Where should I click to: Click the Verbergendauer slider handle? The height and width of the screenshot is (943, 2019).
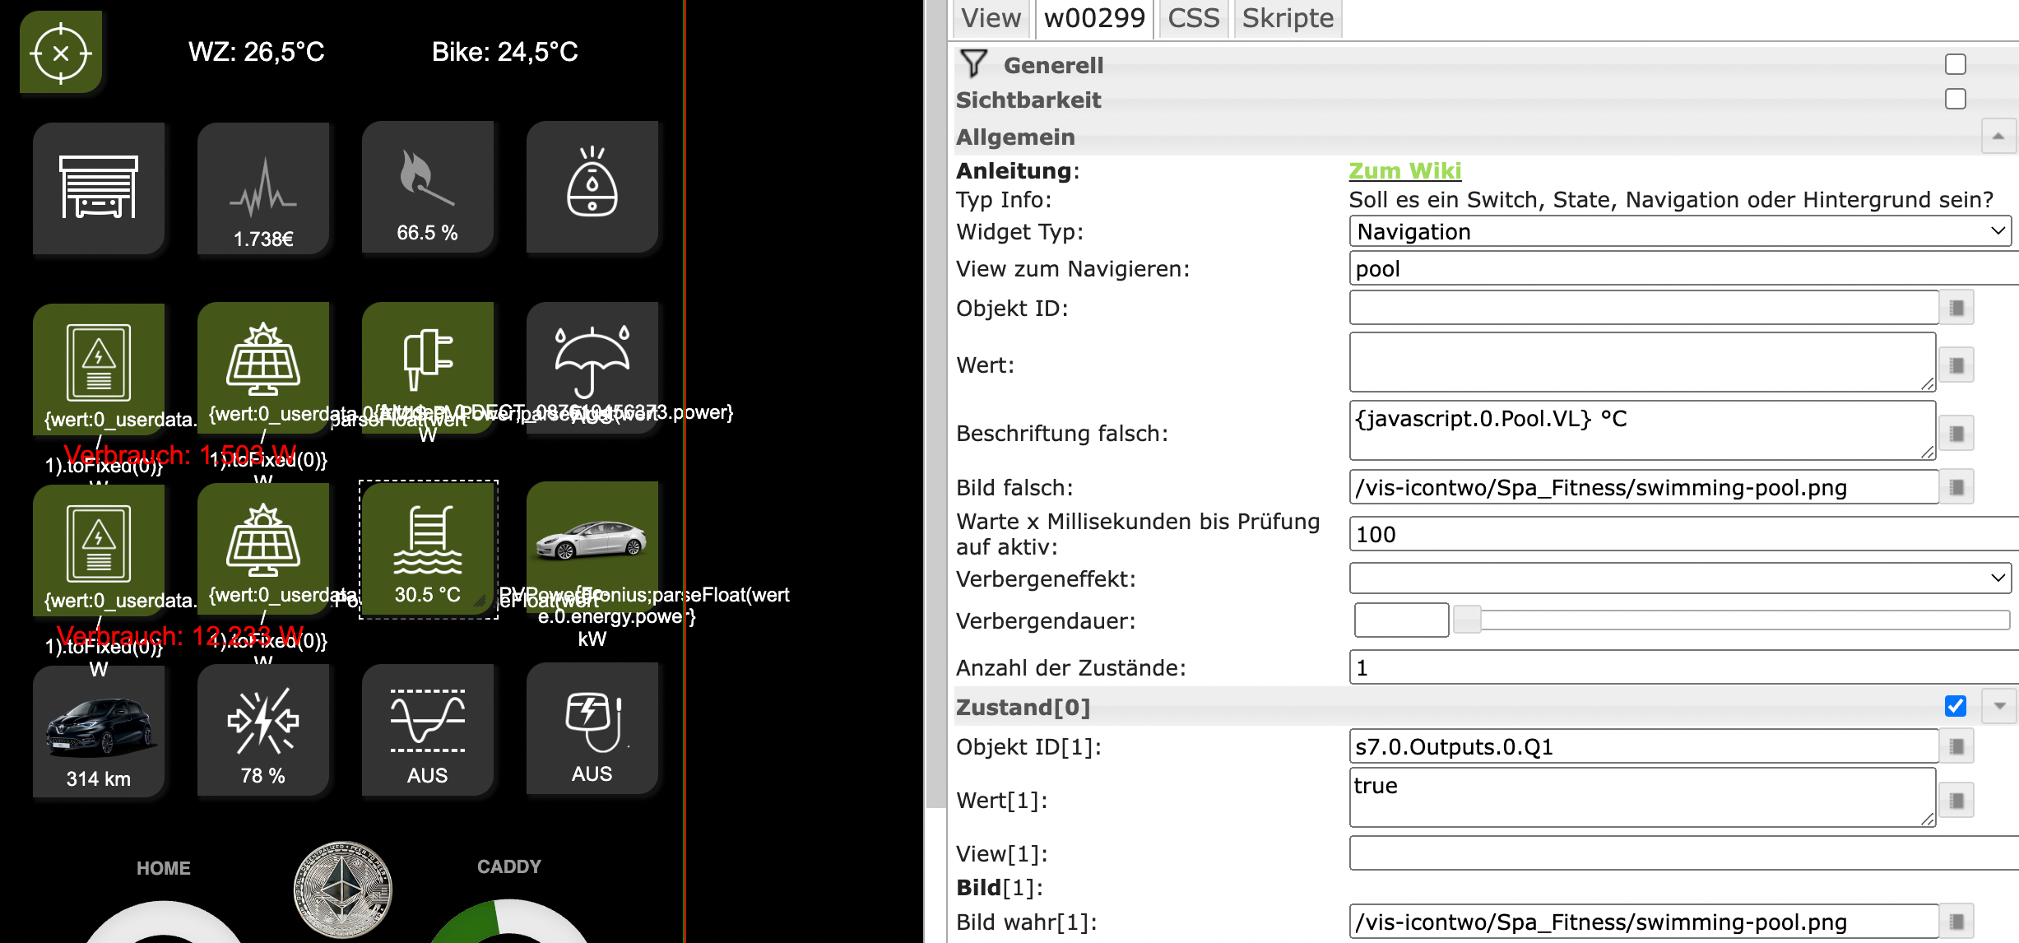coord(1466,620)
